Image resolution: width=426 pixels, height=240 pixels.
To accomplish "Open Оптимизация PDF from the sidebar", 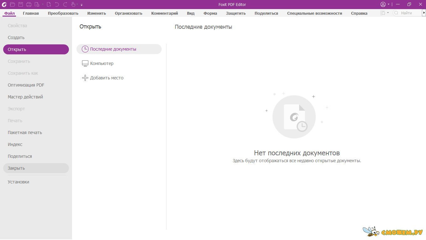I will point(26,85).
